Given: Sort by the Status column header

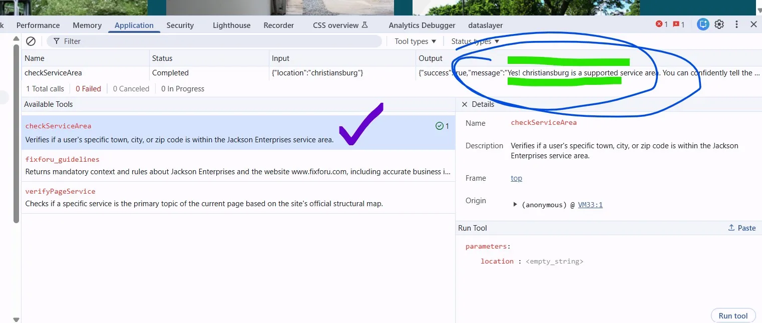Looking at the screenshot, I should [209, 58].
